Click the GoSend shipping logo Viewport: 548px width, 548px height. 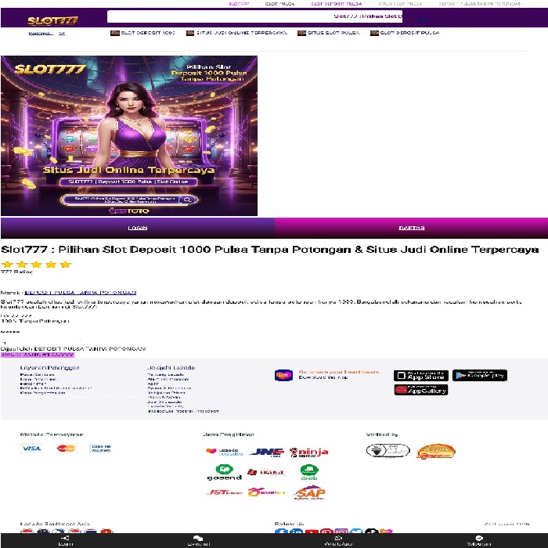[225, 472]
